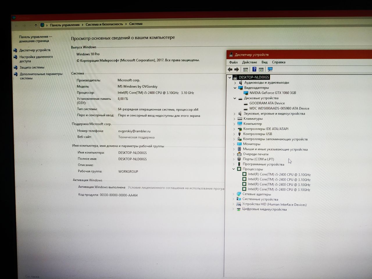This screenshot has height=279, width=372.
Task: Open the Действие menu
Action: 249,62
